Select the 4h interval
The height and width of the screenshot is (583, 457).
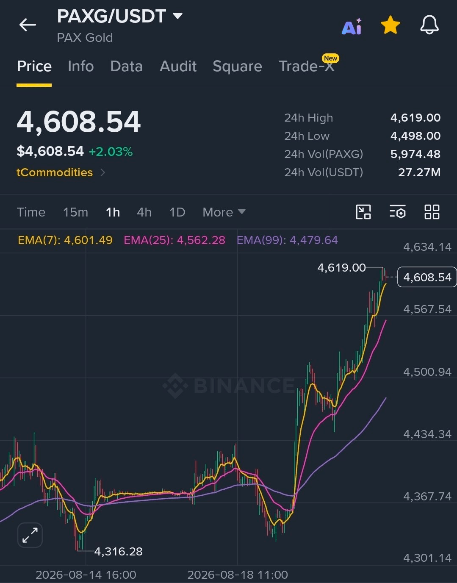144,212
